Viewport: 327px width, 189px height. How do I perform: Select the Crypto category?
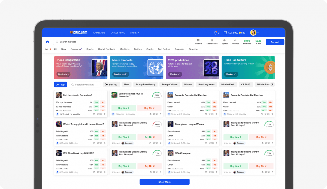(x=150, y=49)
